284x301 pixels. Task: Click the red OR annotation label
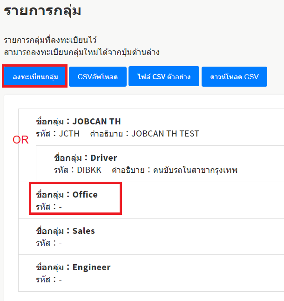click(x=20, y=140)
